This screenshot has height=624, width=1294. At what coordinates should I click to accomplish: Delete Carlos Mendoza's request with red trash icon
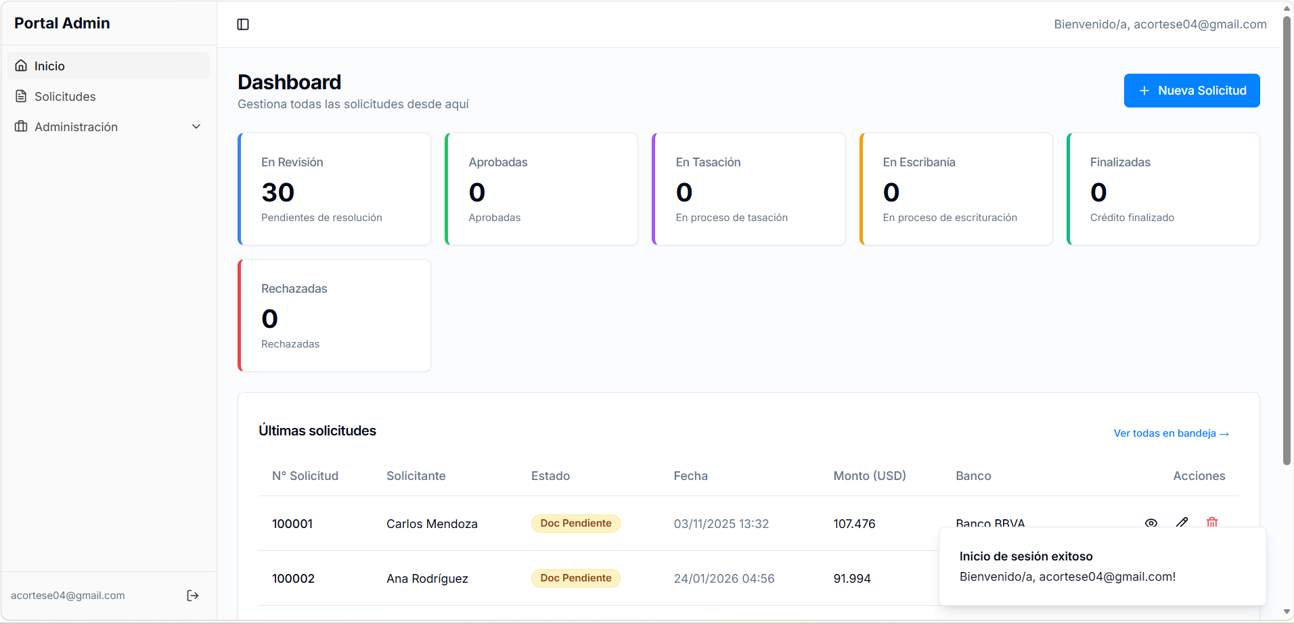1211,523
